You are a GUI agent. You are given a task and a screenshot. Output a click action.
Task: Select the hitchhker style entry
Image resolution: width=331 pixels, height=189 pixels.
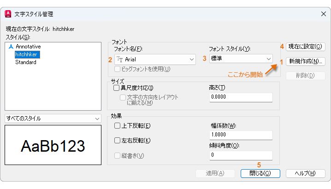coord(27,54)
